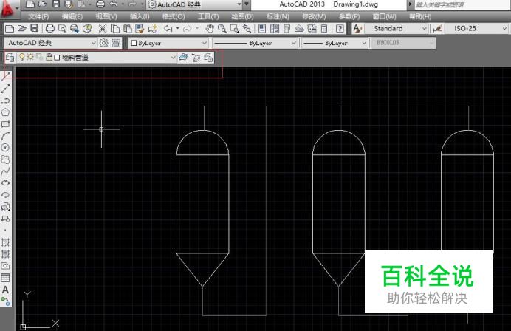
Task: Open the 编辑(E) menu
Action: click(72, 16)
